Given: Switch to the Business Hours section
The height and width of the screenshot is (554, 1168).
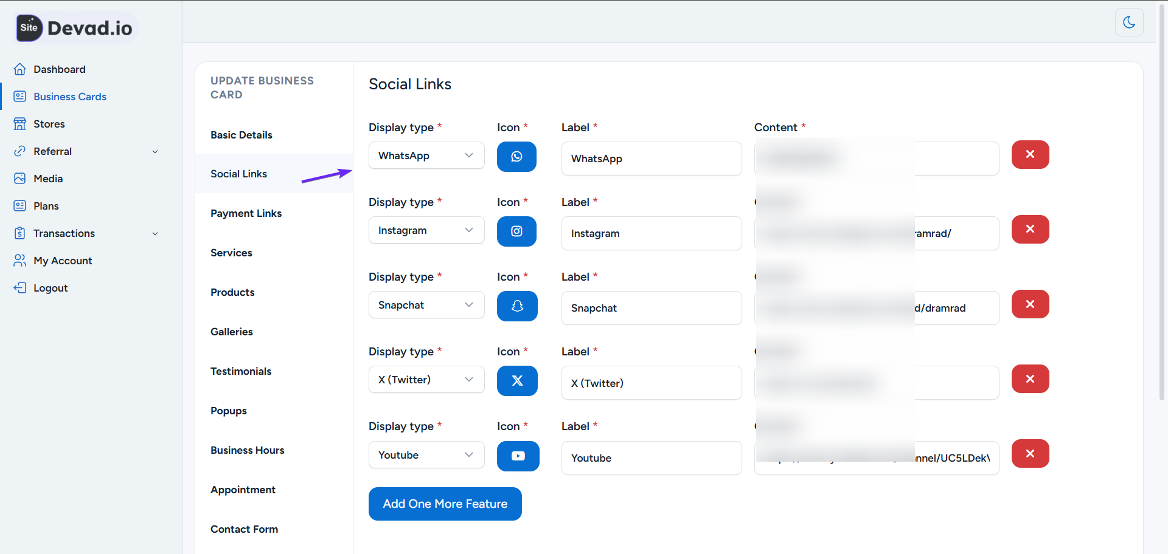Looking at the screenshot, I should click(x=247, y=450).
